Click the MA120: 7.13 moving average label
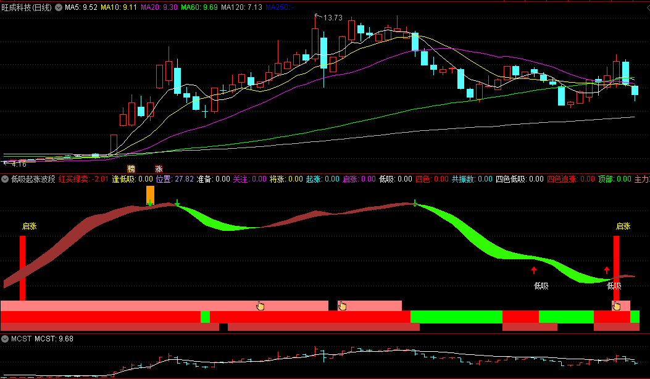Screen dimensions: 650x379 (242, 7)
